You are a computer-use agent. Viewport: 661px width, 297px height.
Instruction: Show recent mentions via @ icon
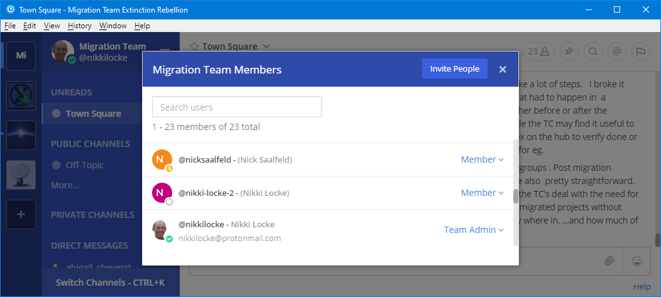[x=617, y=51]
